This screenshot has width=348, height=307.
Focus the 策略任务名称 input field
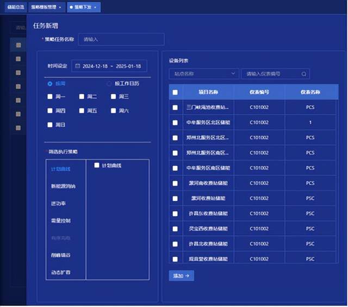point(121,39)
